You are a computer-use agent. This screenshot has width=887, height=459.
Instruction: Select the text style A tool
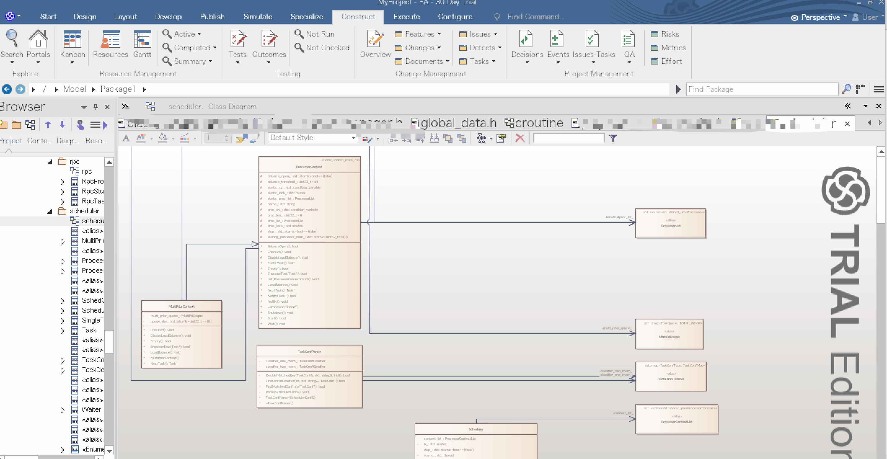126,138
